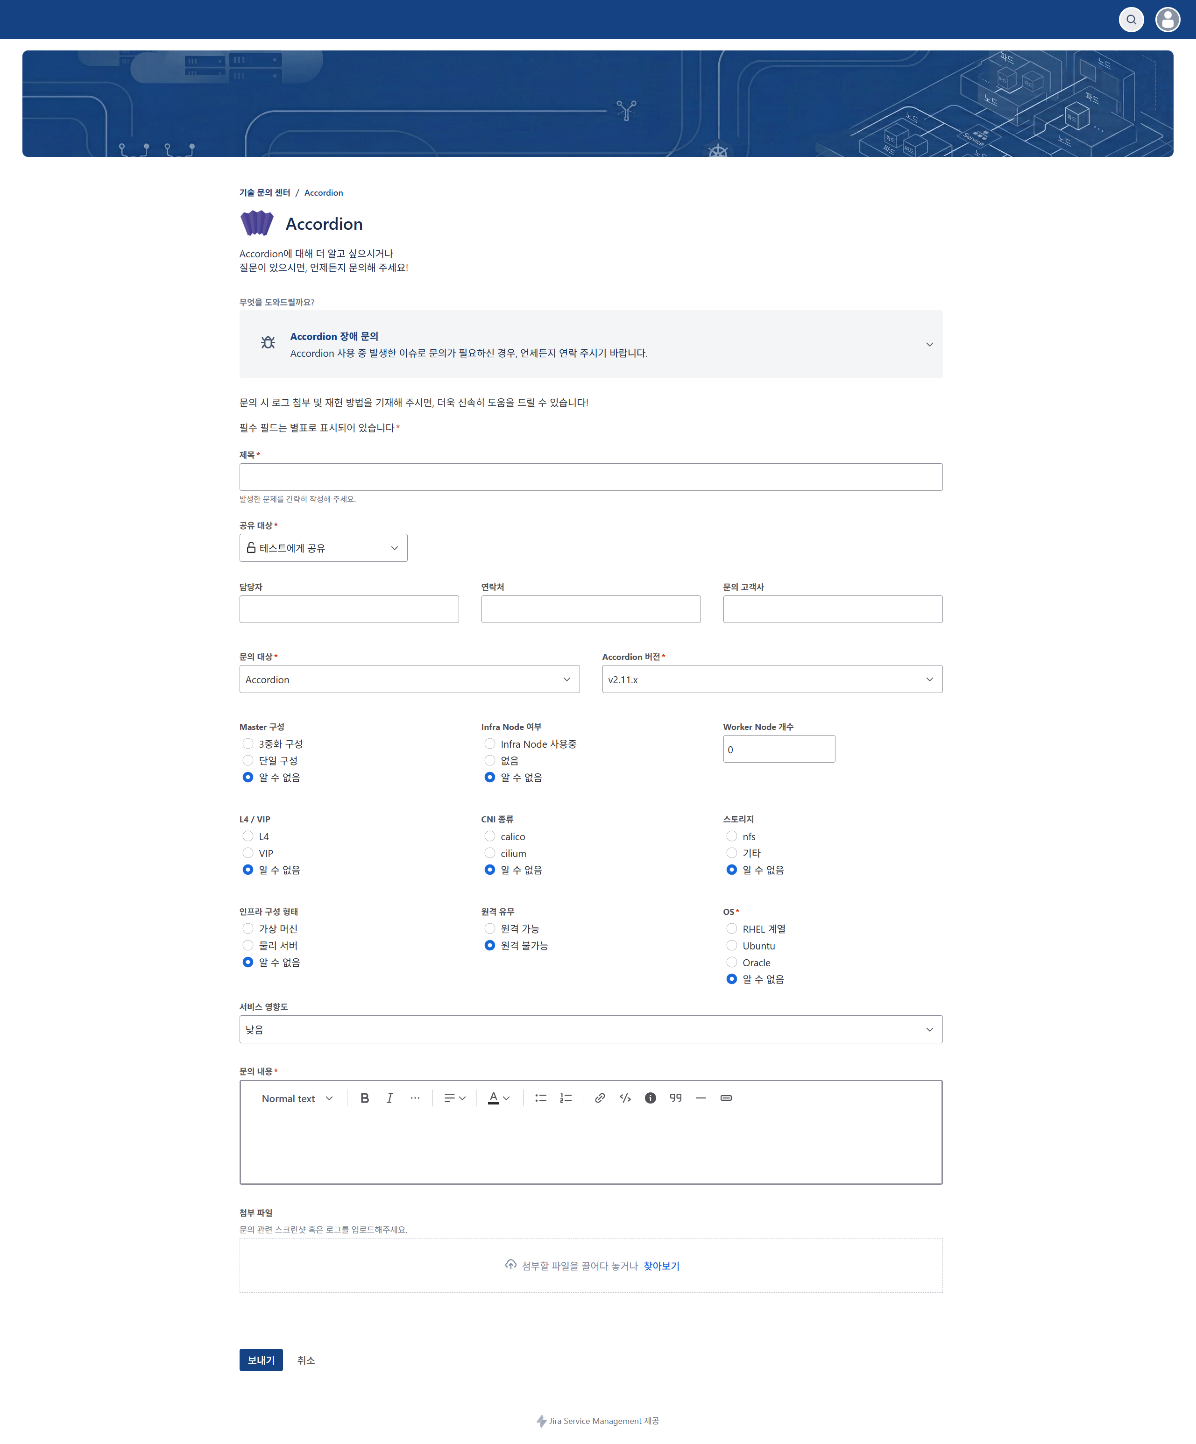Select Infra Node 사용중 option
1196x1444 pixels.
point(490,743)
